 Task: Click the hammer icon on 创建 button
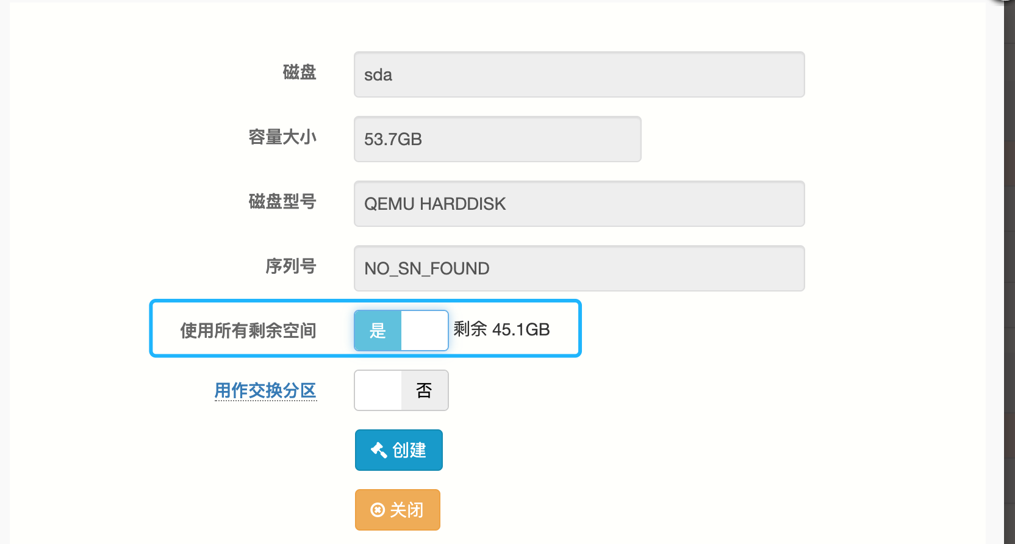click(379, 450)
